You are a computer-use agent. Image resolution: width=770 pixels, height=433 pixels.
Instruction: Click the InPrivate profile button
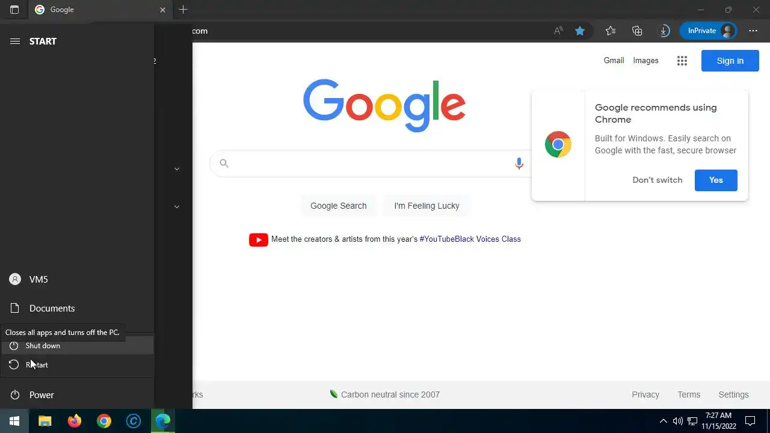tap(708, 31)
